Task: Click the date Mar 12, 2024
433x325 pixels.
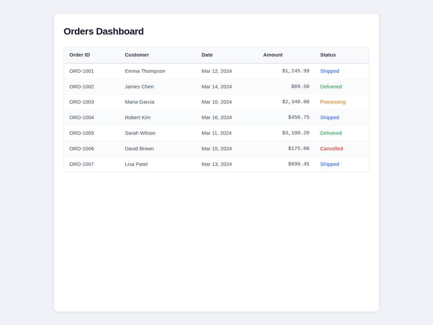Action: pyautogui.click(x=217, y=71)
